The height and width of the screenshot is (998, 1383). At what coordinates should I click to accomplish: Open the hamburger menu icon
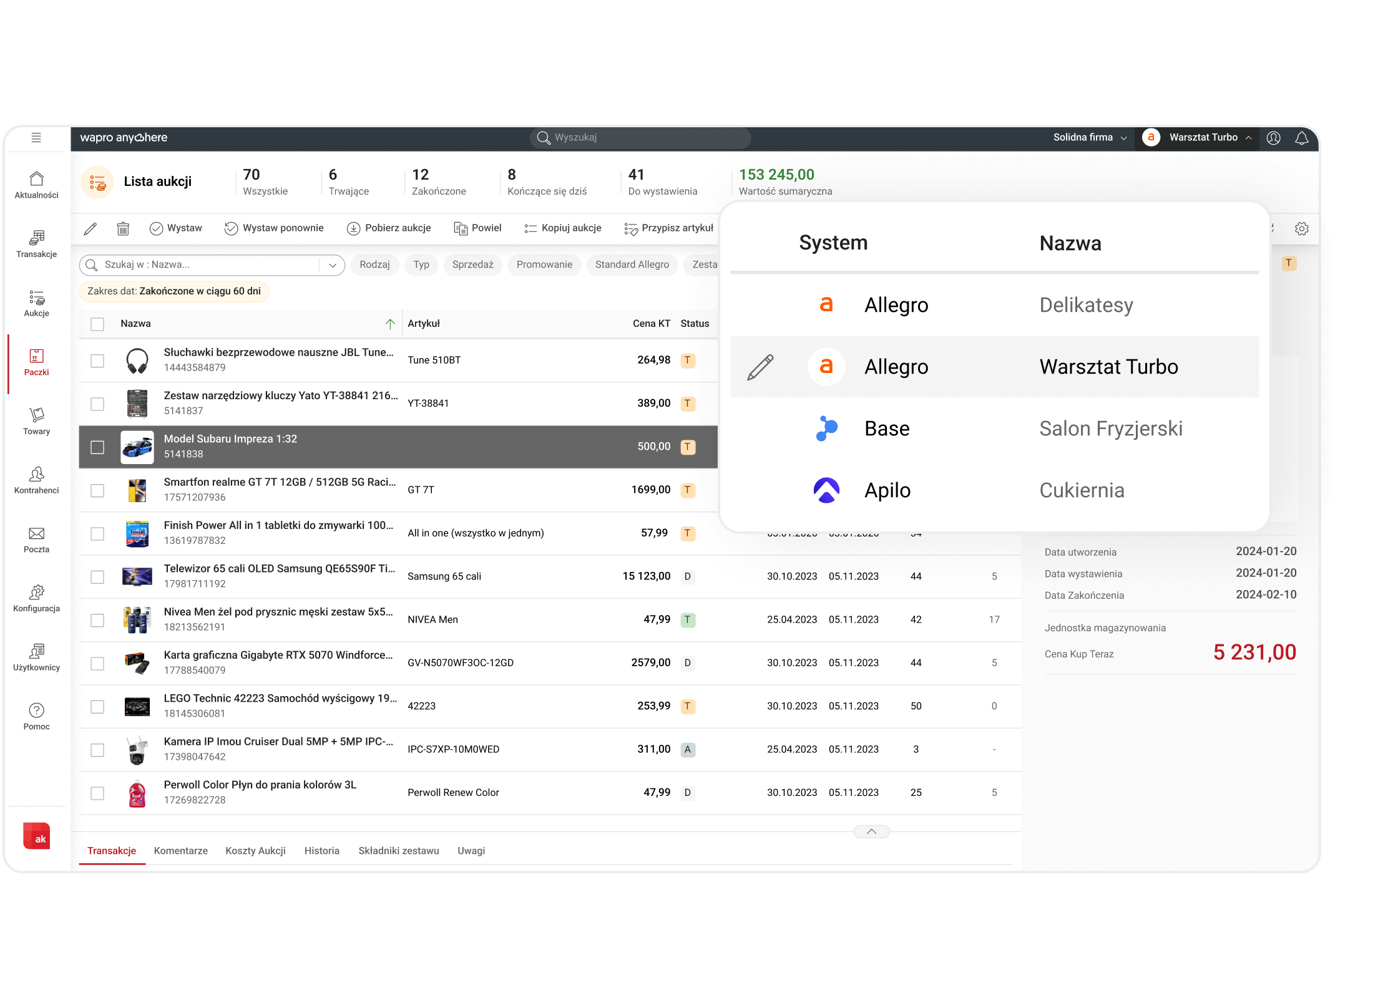click(36, 138)
